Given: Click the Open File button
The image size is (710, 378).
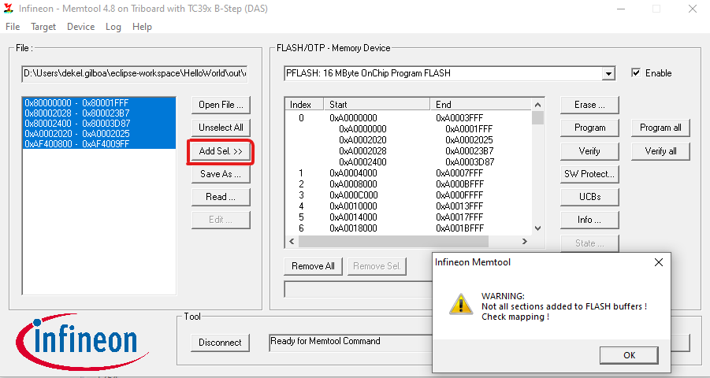Looking at the screenshot, I should click(221, 105).
